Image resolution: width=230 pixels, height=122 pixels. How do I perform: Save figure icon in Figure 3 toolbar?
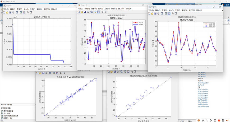pos(155,13)
